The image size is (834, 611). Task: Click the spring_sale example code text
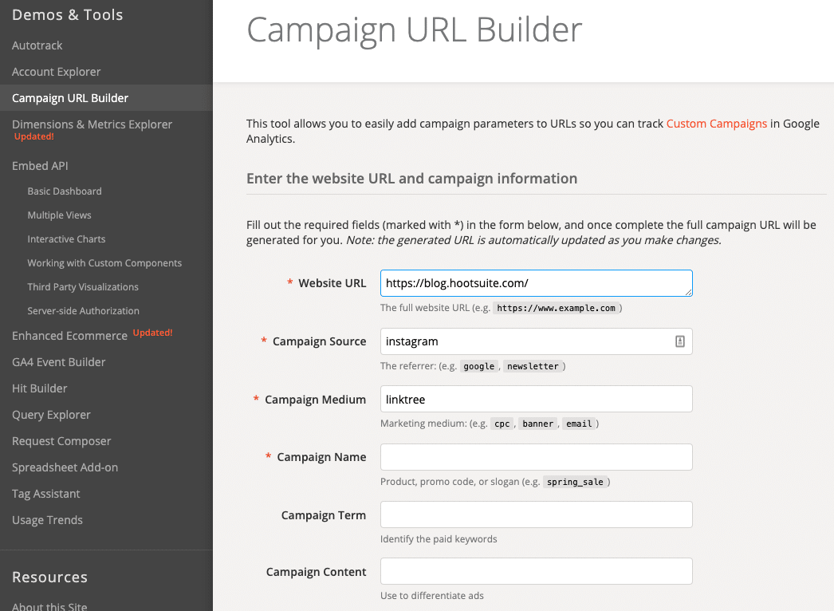pyautogui.click(x=575, y=482)
